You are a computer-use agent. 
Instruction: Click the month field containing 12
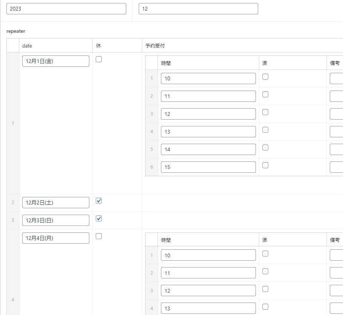198,9
